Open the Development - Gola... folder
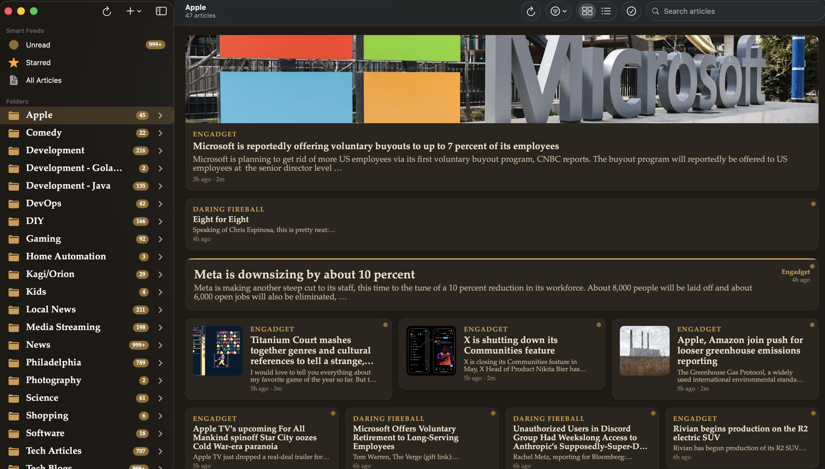The height and width of the screenshot is (469, 825). (x=87, y=168)
